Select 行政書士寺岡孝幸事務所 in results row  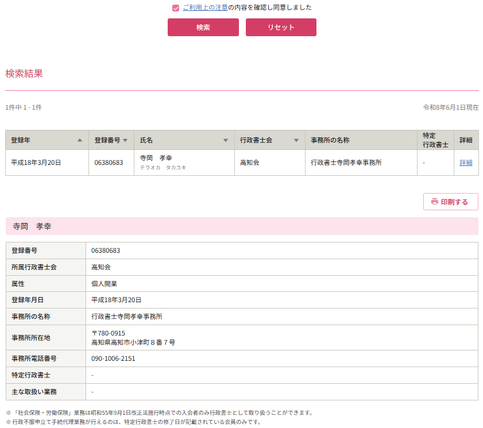(x=346, y=163)
